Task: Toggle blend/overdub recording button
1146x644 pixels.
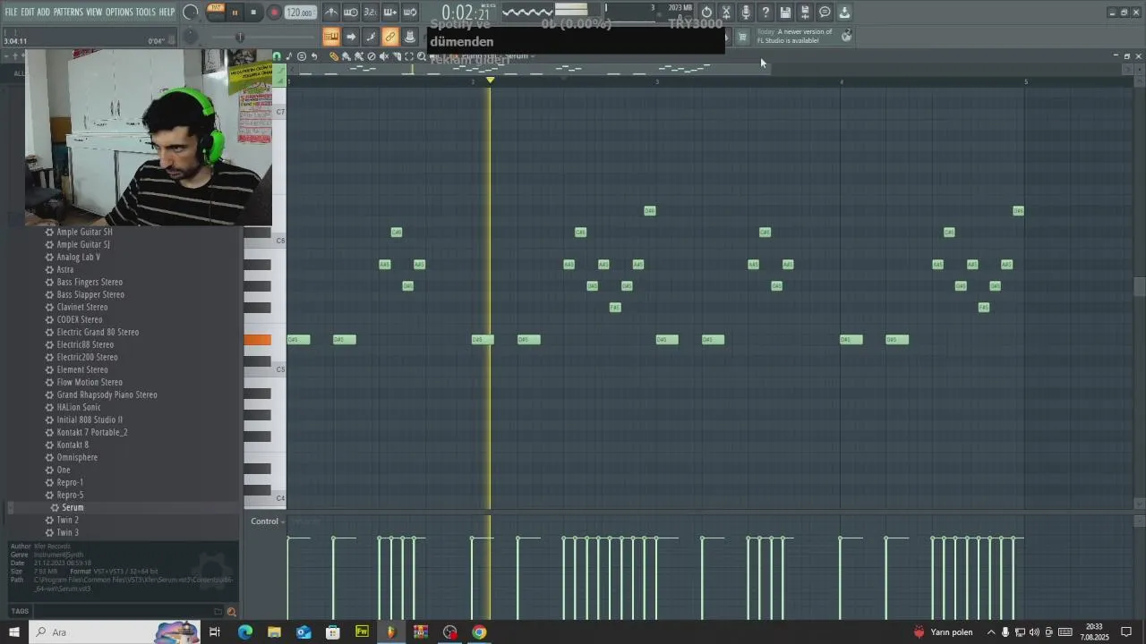Action: (390, 13)
